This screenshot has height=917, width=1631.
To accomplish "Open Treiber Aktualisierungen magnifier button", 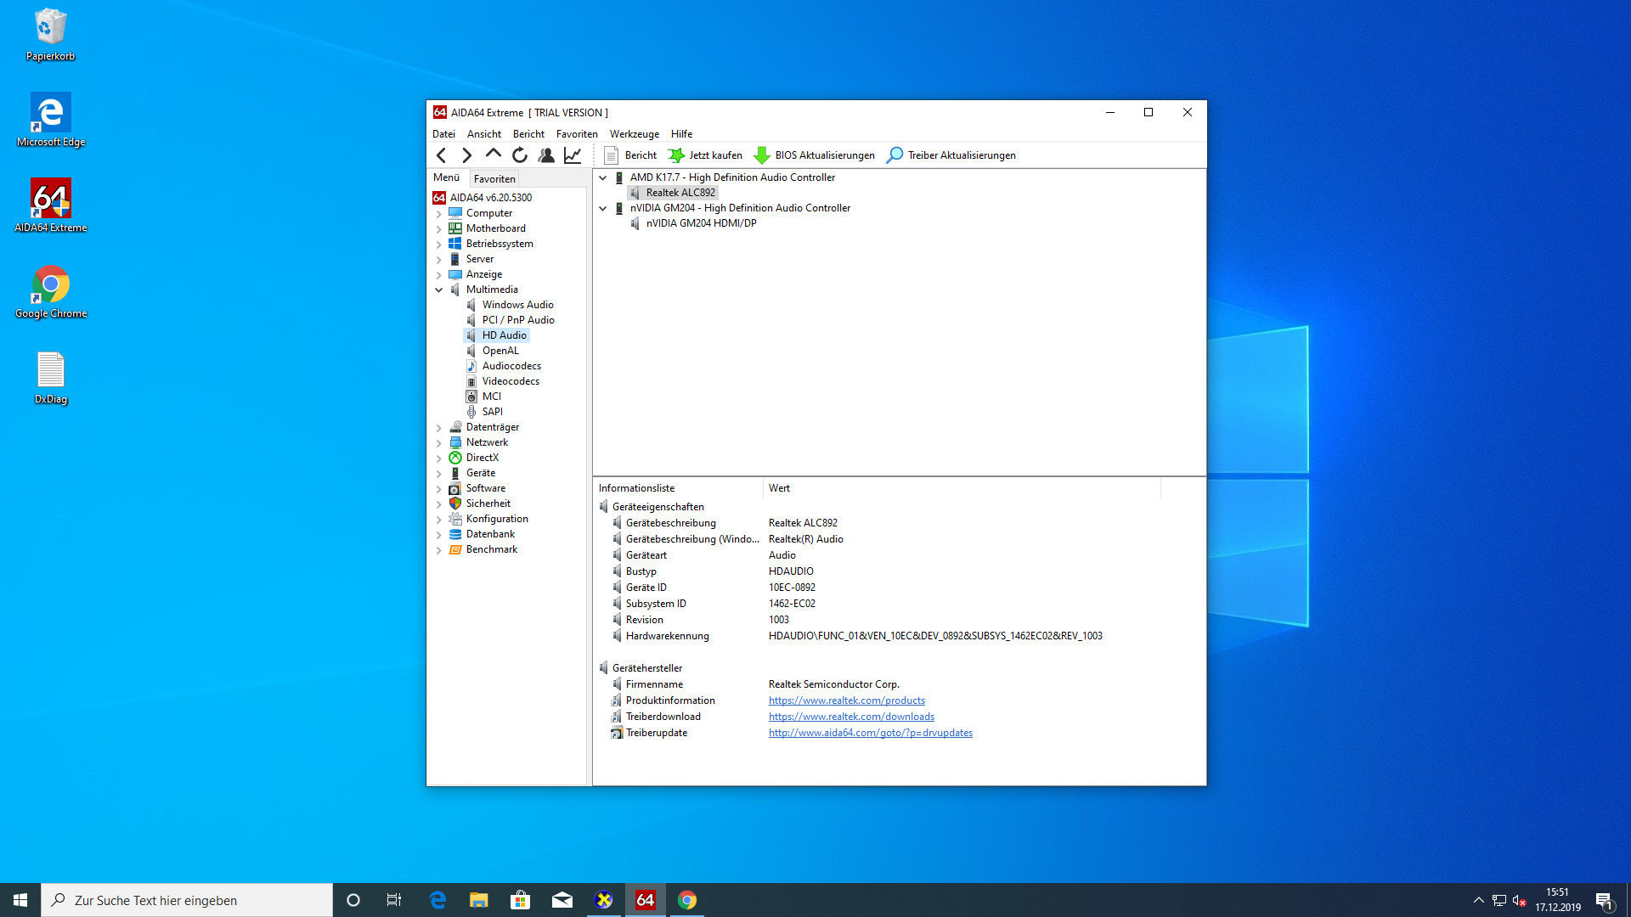I will point(951,155).
